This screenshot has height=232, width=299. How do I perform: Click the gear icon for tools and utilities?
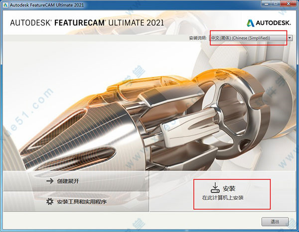[x=49, y=202]
